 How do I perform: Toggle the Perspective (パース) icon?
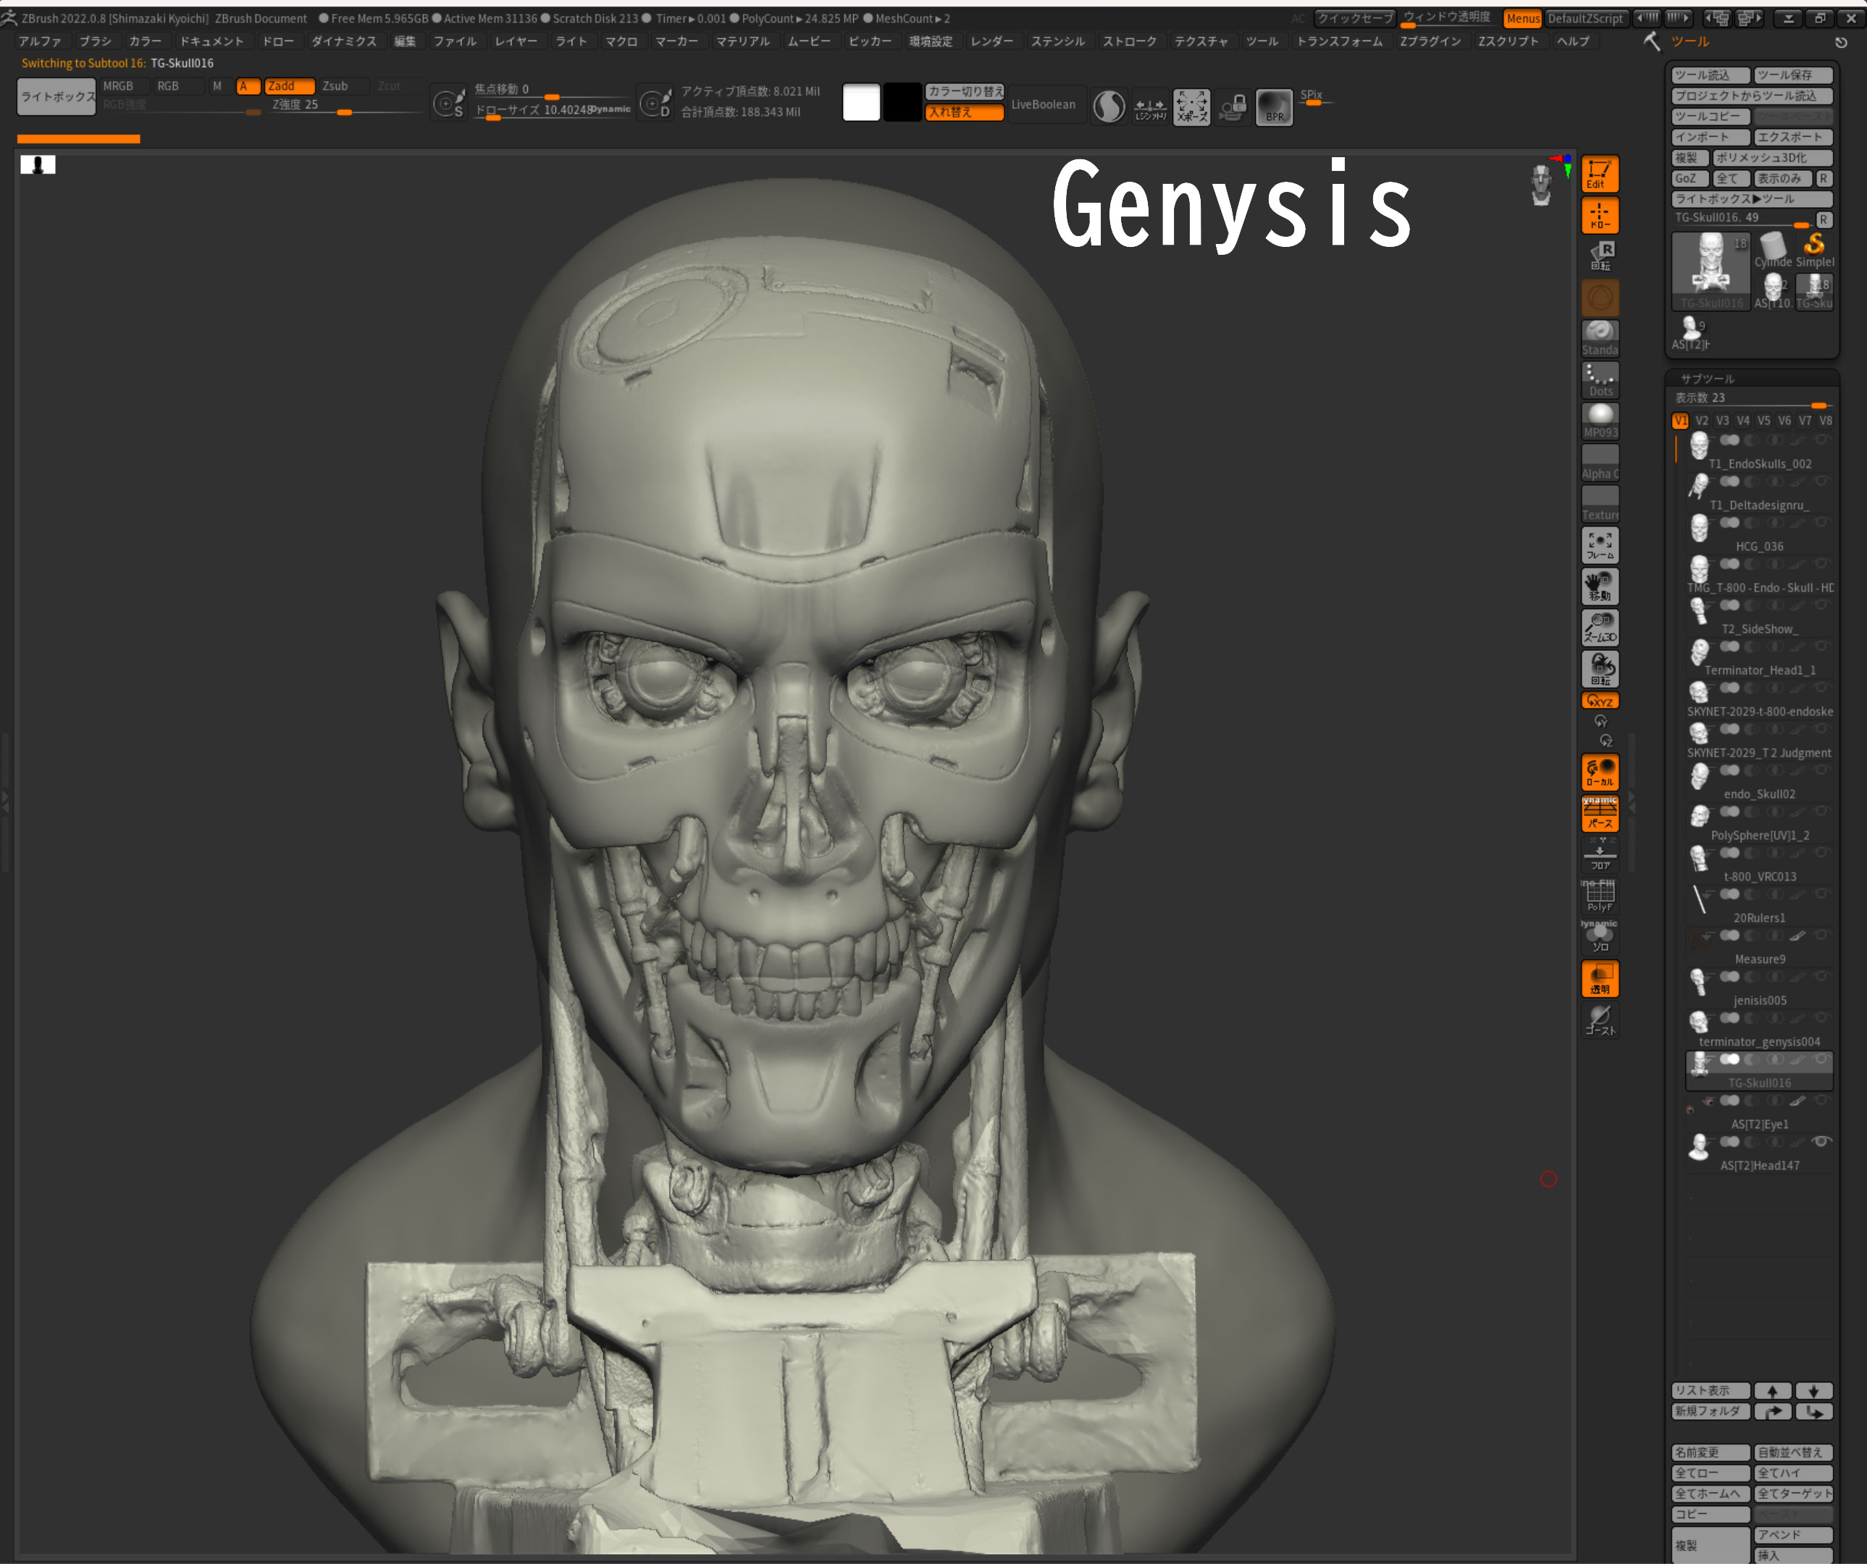point(1599,813)
